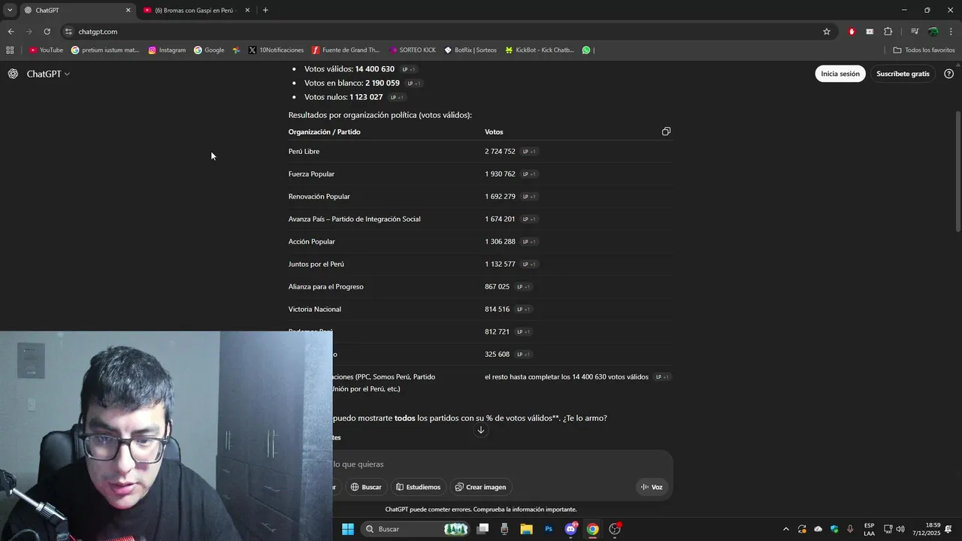Click the taskbar Buscar search box

click(416, 529)
